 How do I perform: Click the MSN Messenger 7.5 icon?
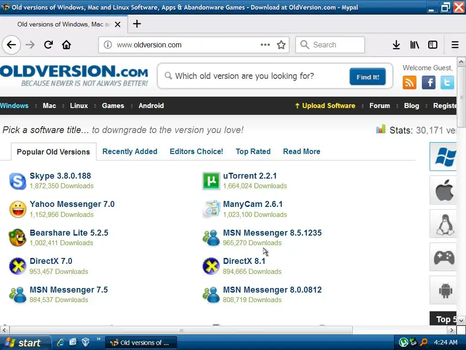pyautogui.click(x=18, y=295)
